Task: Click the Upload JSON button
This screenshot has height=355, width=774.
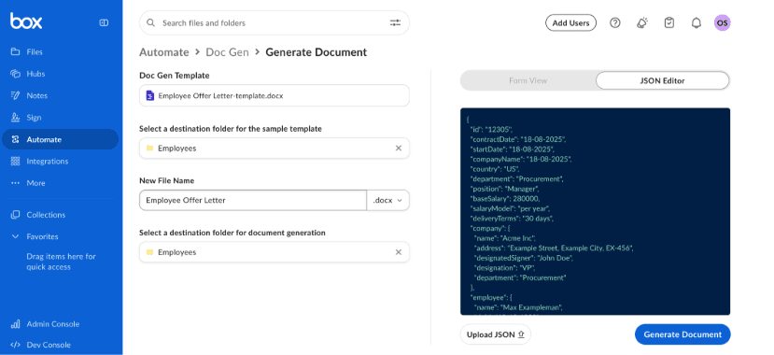Action: tap(496, 334)
